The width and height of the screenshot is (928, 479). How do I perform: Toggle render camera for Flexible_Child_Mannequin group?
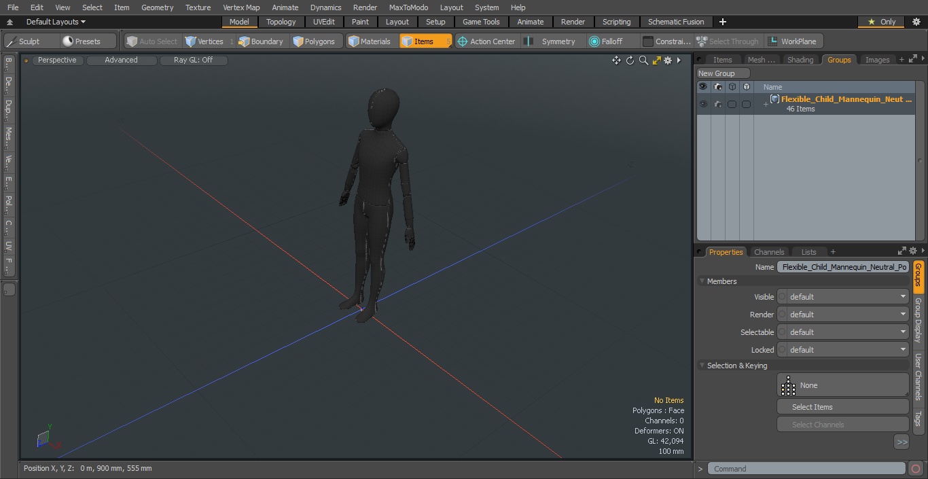[x=718, y=104]
